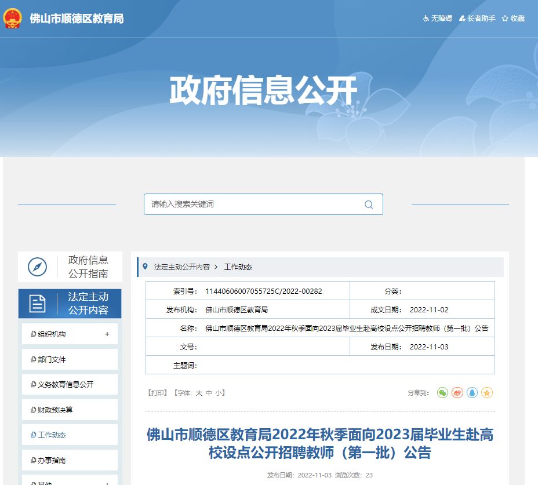Open 部门文件 in sidebar
538x485 pixels.
point(52,360)
